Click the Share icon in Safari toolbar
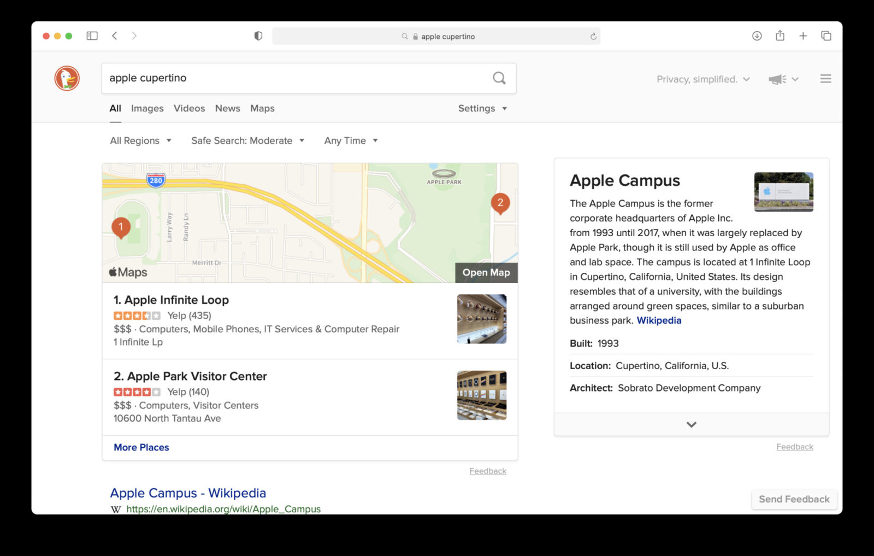Image resolution: width=874 pixels, height=556 pixels. (780, 36)
